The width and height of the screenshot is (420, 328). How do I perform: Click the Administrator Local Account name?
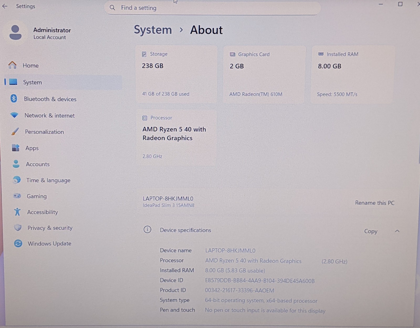coord(52,33)
